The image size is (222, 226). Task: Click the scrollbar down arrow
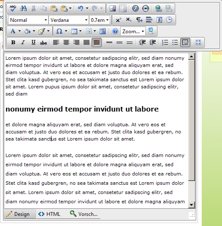tap(192, 205)
